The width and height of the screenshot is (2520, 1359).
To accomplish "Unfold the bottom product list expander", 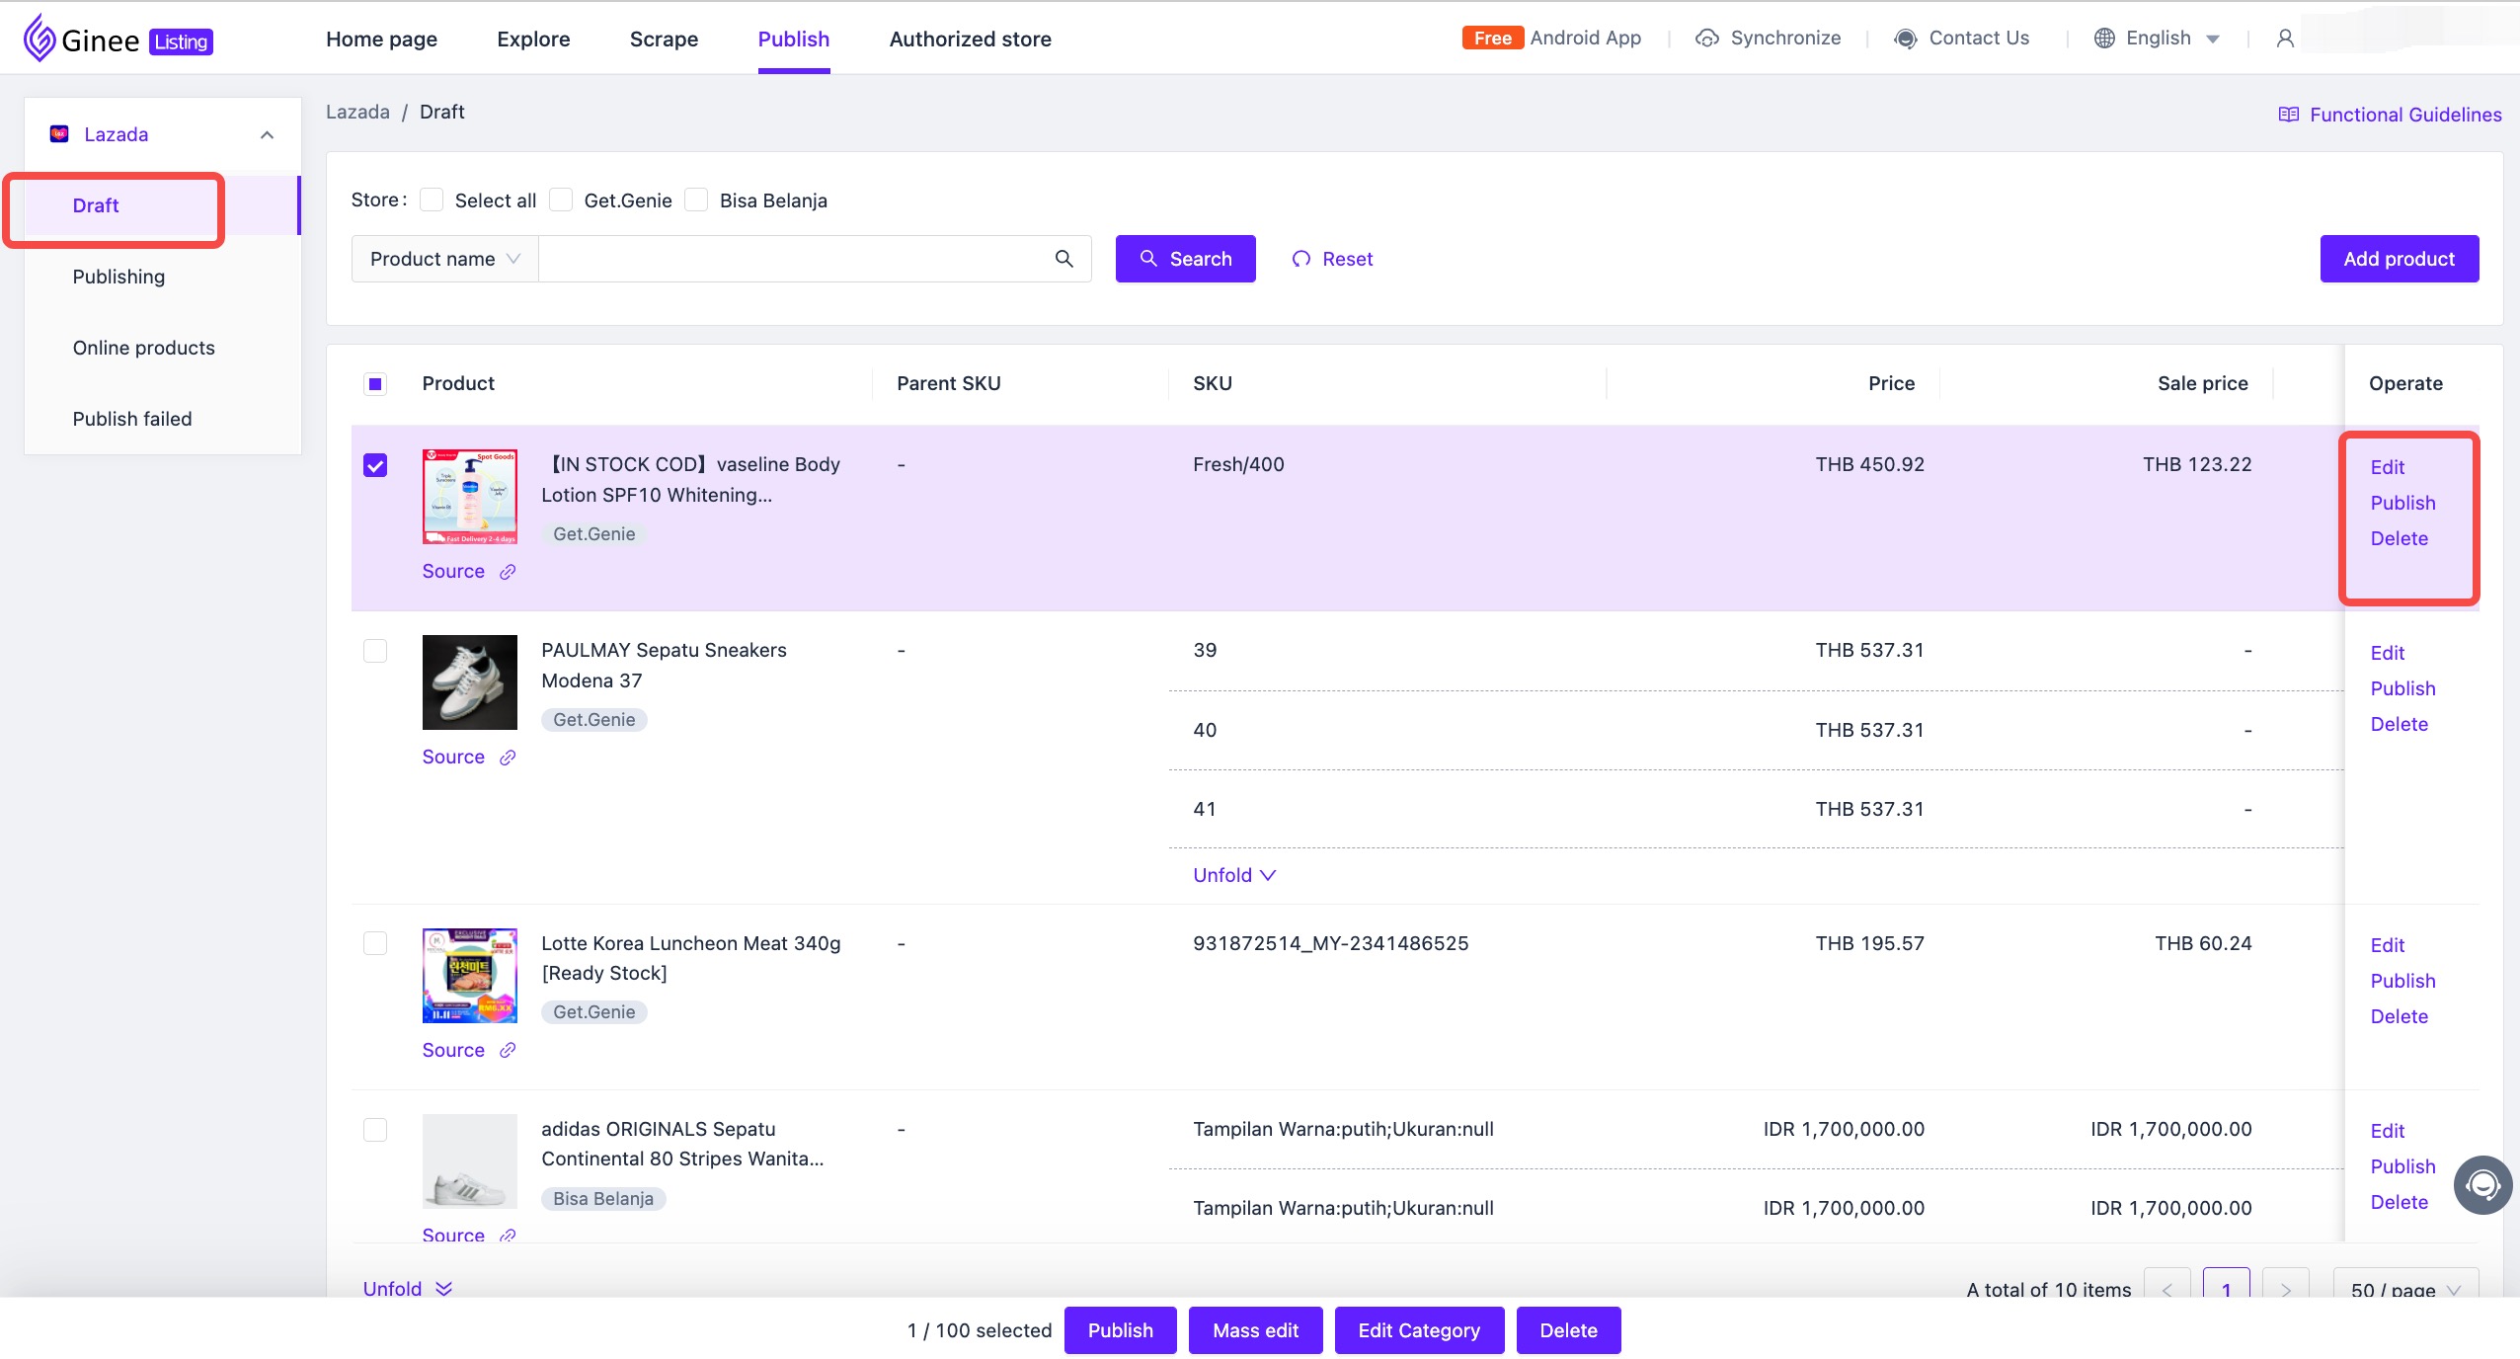I will (x=407, y=1289).
